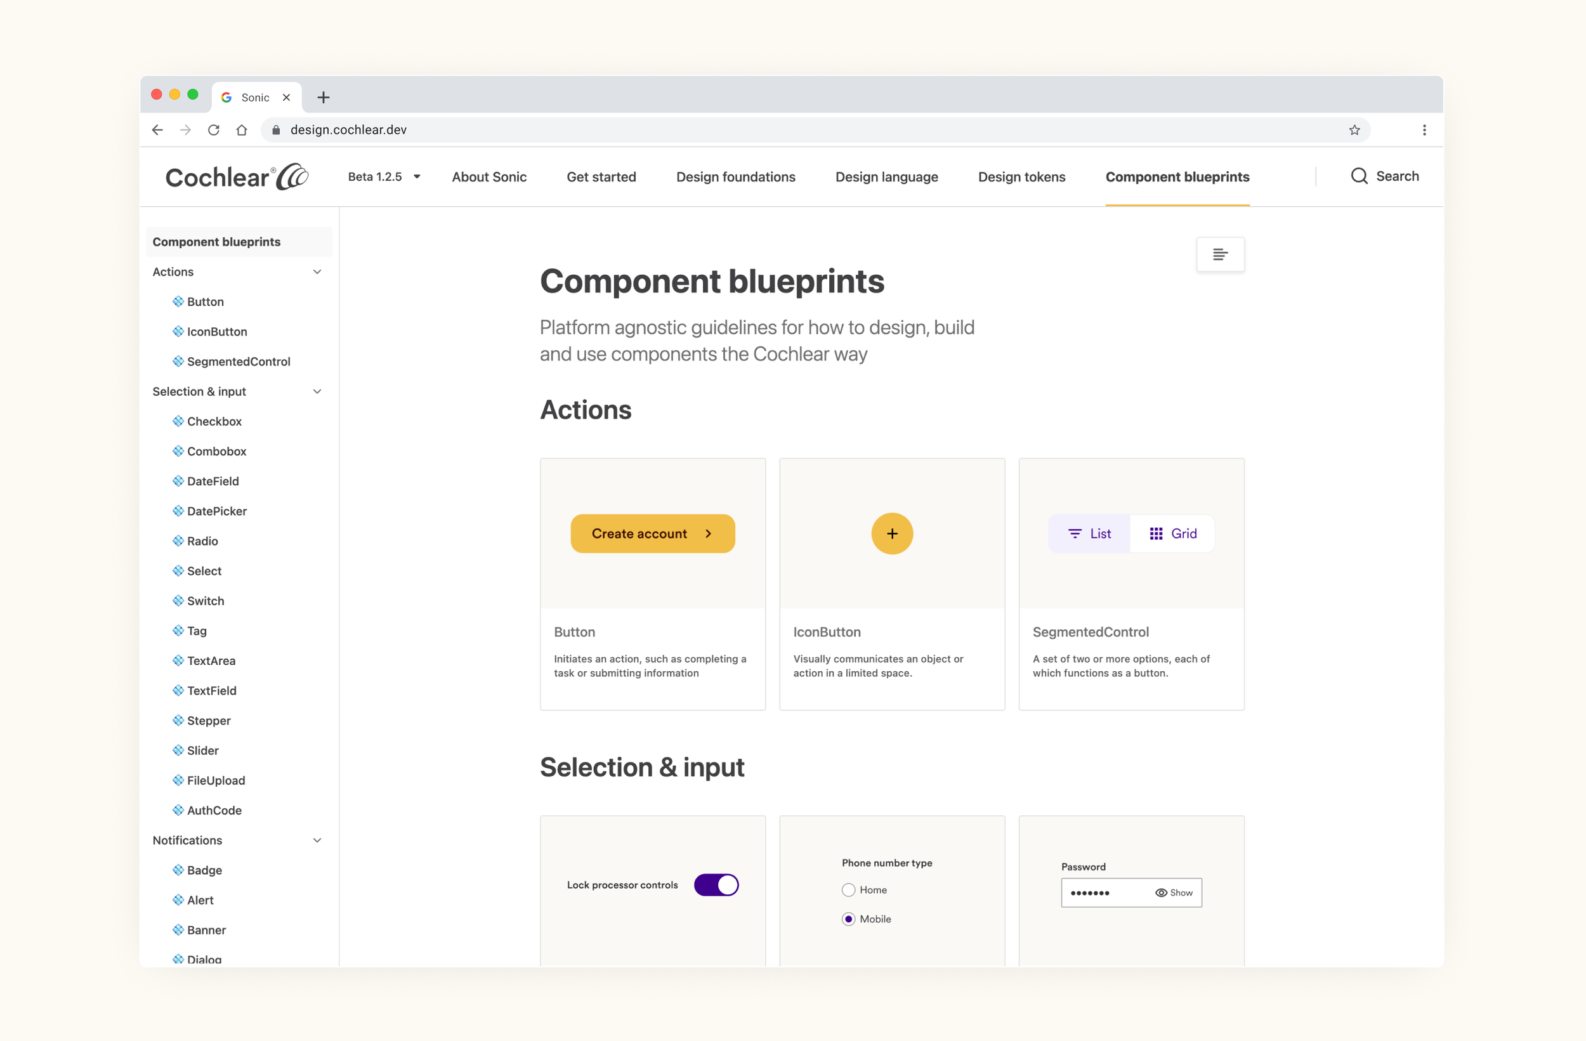The image size is (1586, 1041).
Task: Toggle Lock processor controls switch
Action: pos(716,884)
